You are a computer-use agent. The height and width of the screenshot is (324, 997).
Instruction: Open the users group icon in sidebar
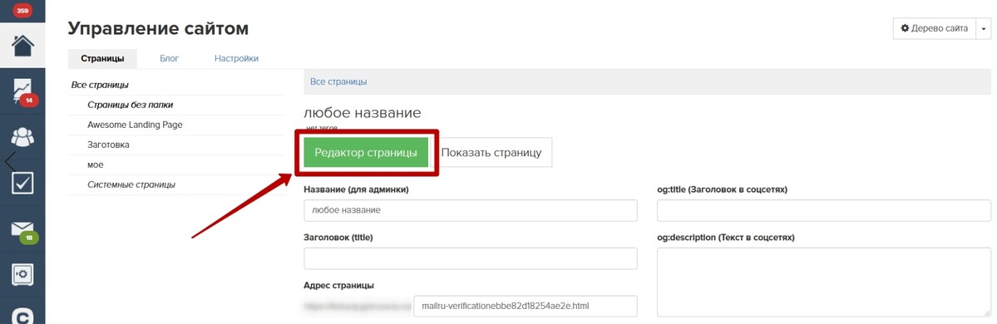[x=23, y=136]
